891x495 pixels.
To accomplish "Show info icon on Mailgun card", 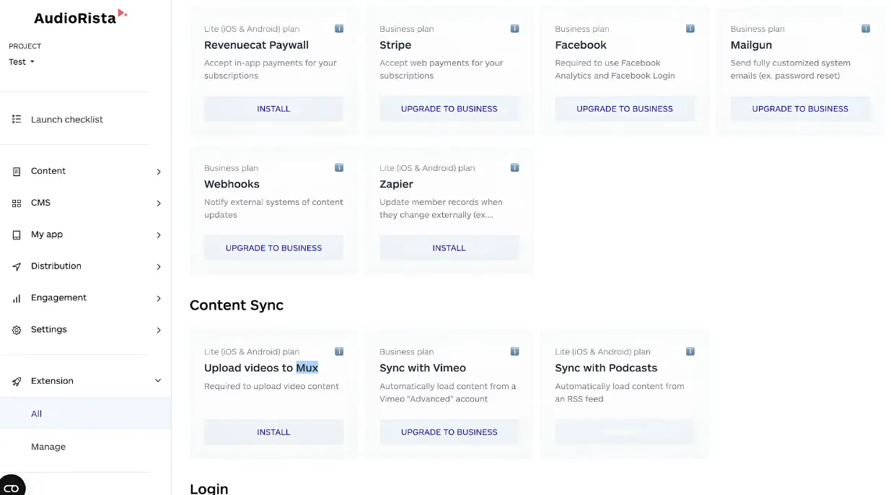I will click(x=866, y=29).
